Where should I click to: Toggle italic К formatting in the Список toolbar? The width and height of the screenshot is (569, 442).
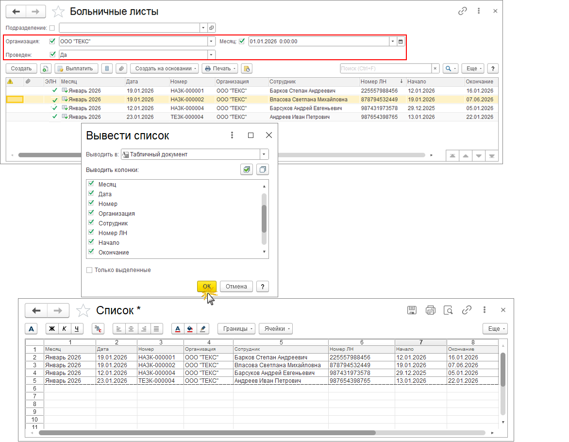tap(64, 329)
